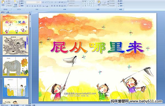Open the Align Text vertical alignment dropdown
Image resolution: width=165 pixels, height=106 pixels.
coord(72,3)
